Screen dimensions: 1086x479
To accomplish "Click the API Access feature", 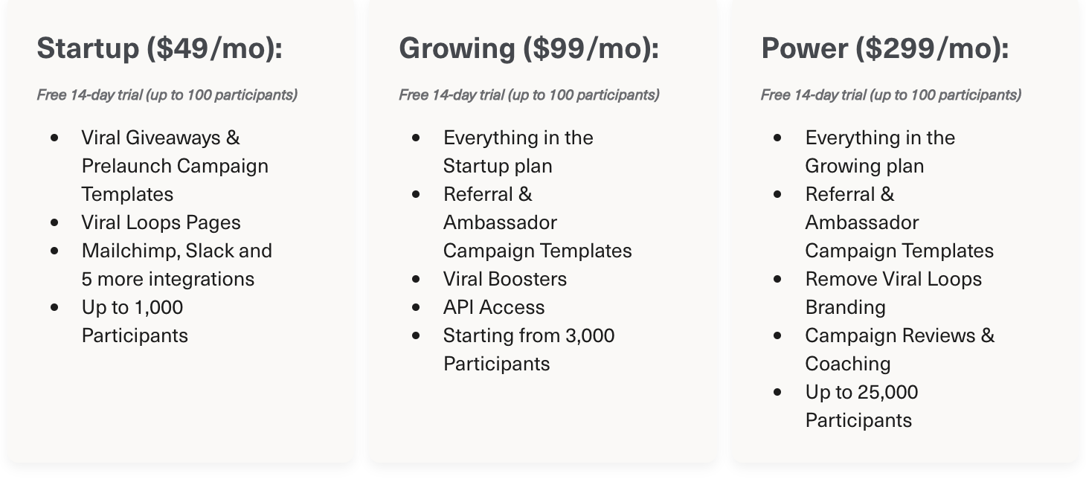I will point(494,307).
